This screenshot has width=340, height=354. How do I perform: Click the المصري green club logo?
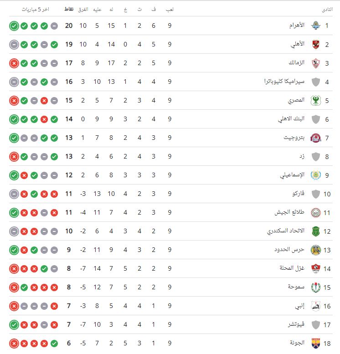pyautogui.click(x=315, y=101)
